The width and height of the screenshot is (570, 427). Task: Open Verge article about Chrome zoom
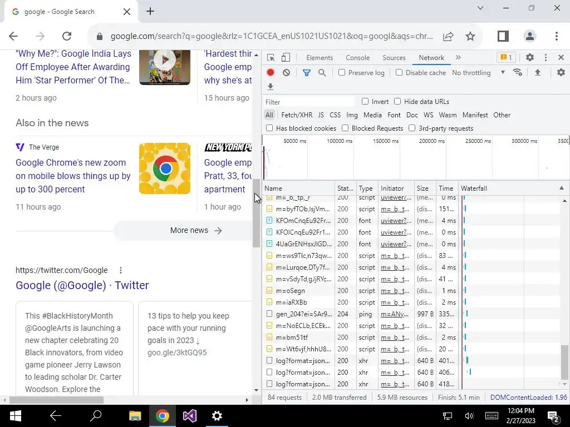(73, 176)
